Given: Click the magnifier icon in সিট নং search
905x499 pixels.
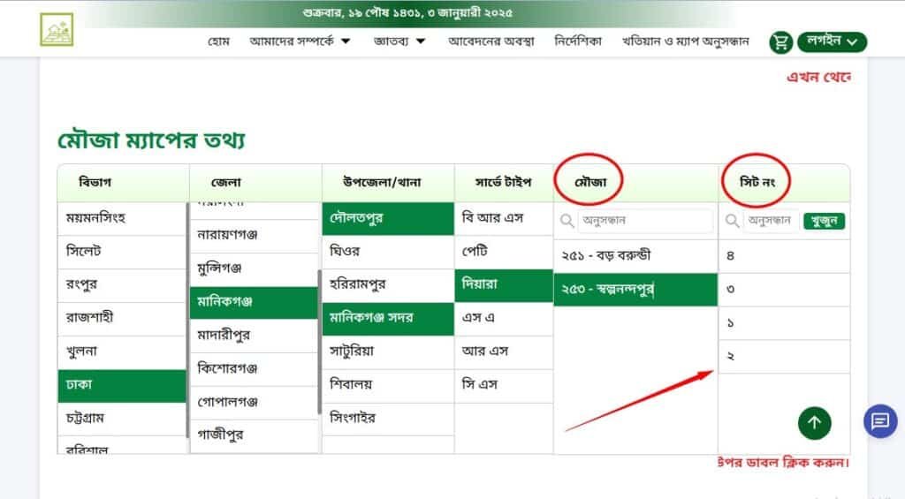Looking at the screenshot, I should [x=732, y=221].
